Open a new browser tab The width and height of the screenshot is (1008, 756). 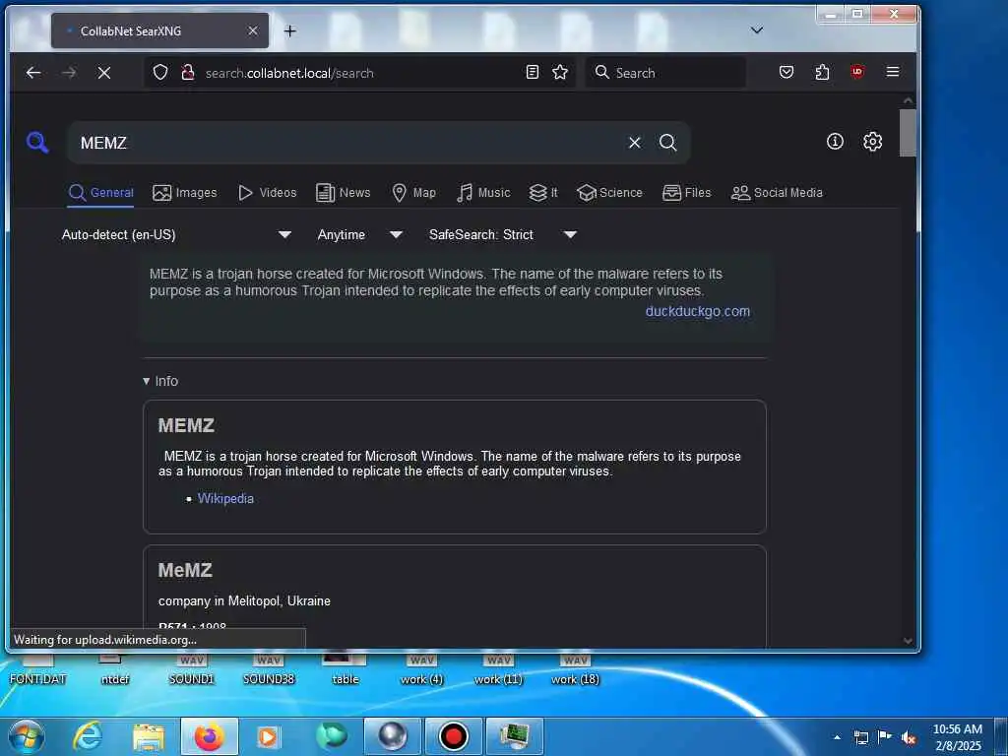pyautogui.click(x=290, y=31)
